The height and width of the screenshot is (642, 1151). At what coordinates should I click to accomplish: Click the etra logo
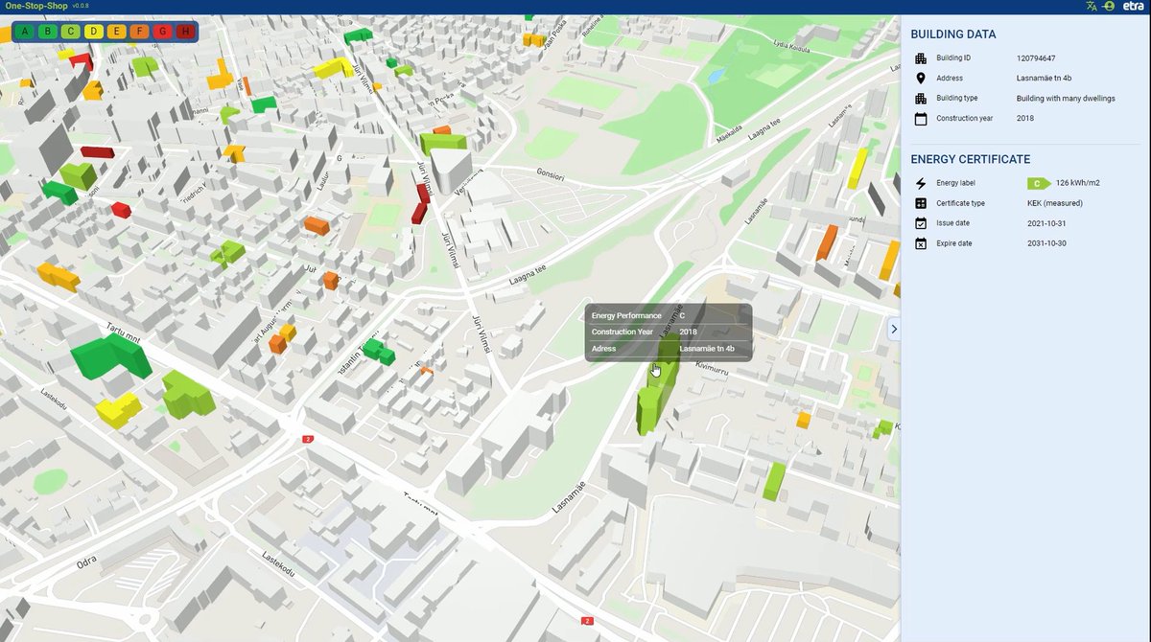point(1132,6)
